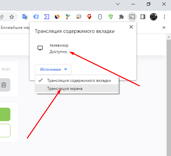Screen dimensions: 171x156
Task: Select the 'телевизор' cast device
Action: [x=83, y=48]
